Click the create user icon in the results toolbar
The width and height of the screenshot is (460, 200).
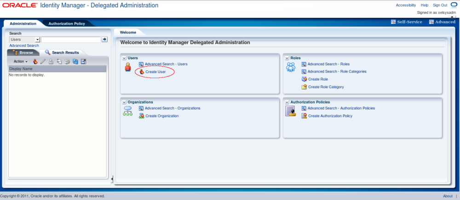[x=35, y=62]
